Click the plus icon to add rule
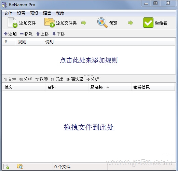 (5, 33)
